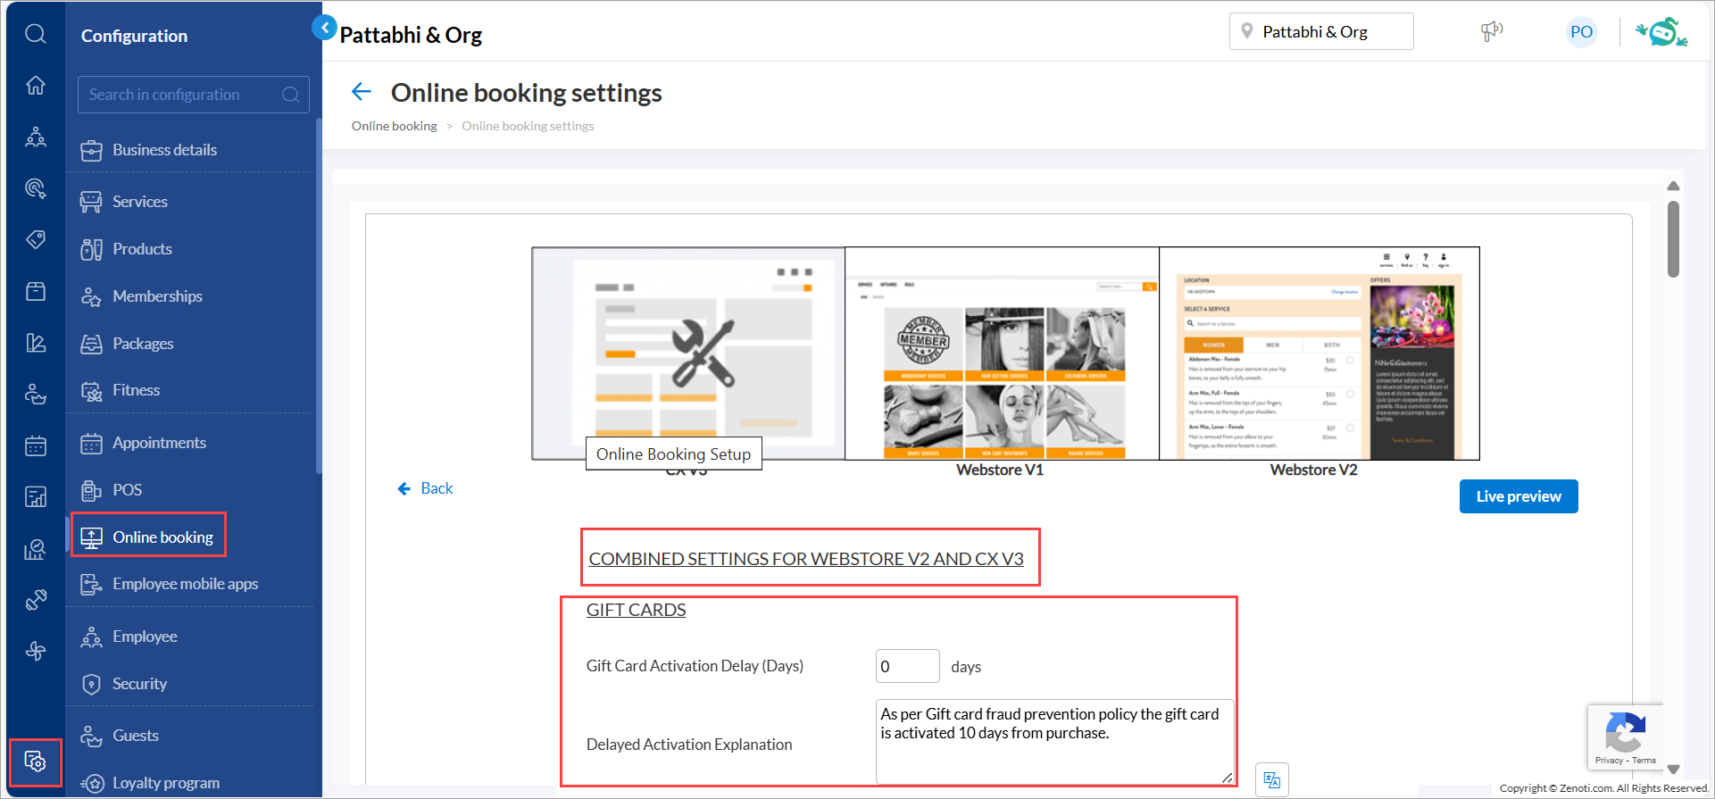This screenshot has width=1715, height=799.
Task: Click the back arrow beside page title
Action: tap(362, 92)
